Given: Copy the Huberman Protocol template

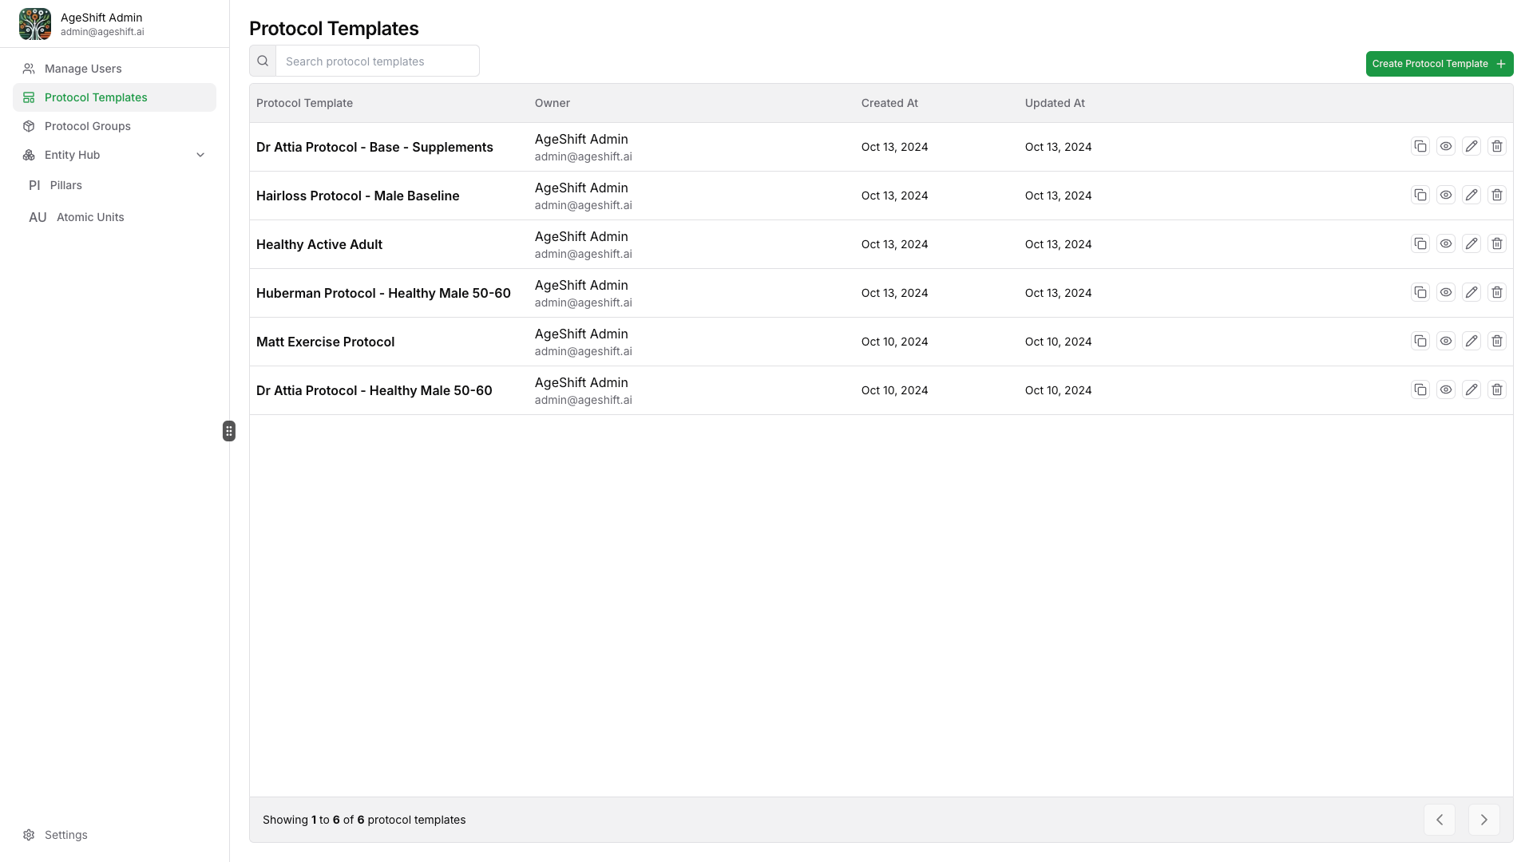Looking at the screenshot, I should coord(1420,292).
